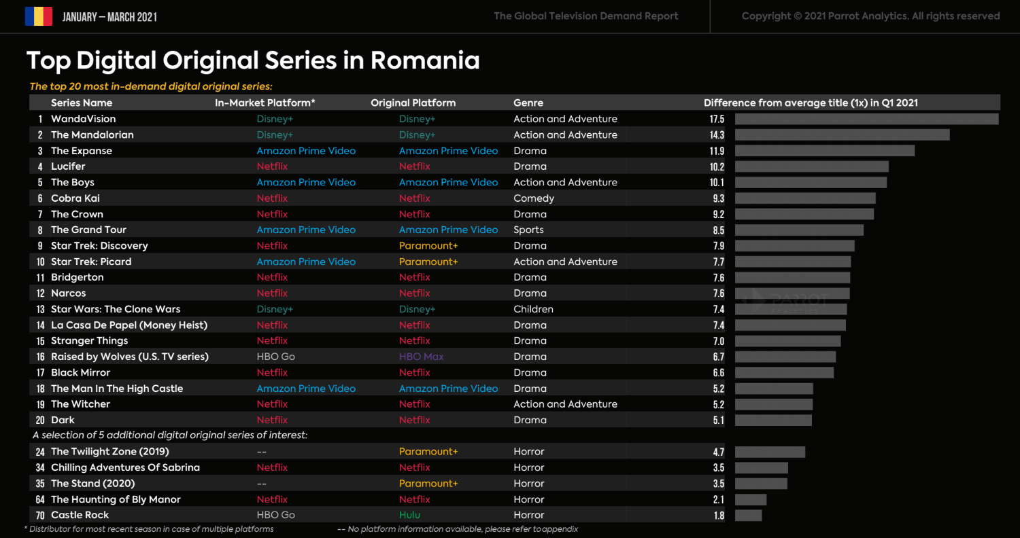
Task: Click the Parrot Analytics watermark logo
Action: [x=789, y=302]
